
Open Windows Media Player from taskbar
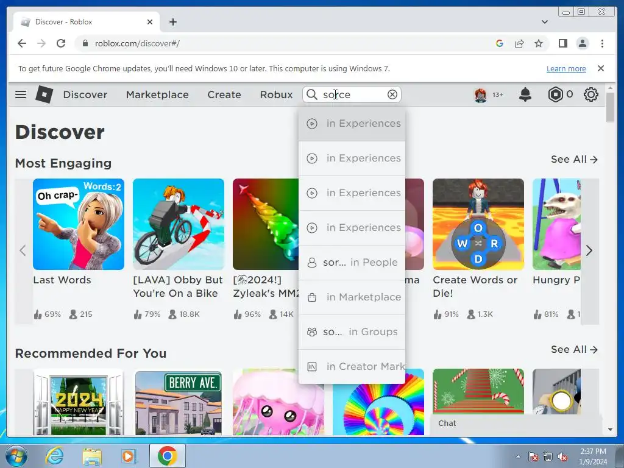coord(129,456)
